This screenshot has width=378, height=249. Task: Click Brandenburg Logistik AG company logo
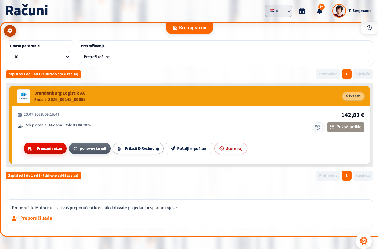tap(24, 96)
